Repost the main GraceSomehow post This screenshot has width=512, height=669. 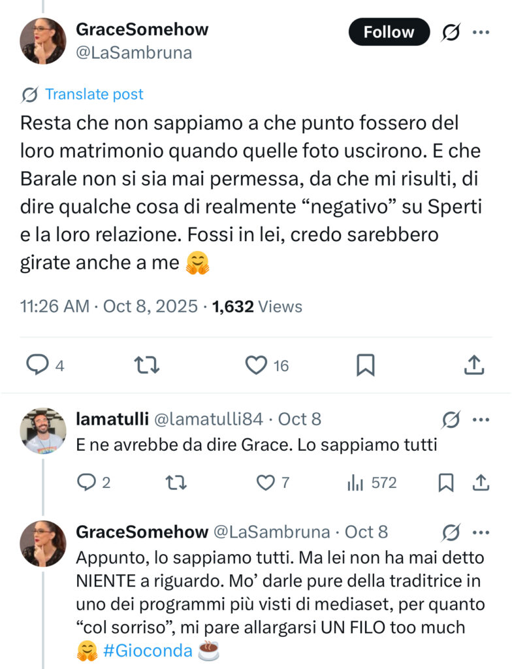146,365
